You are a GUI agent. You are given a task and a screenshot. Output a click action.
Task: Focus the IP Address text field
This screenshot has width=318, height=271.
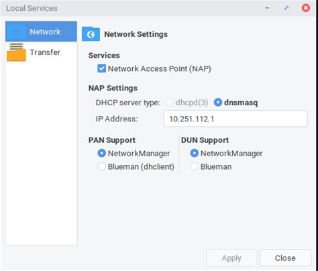235,119
